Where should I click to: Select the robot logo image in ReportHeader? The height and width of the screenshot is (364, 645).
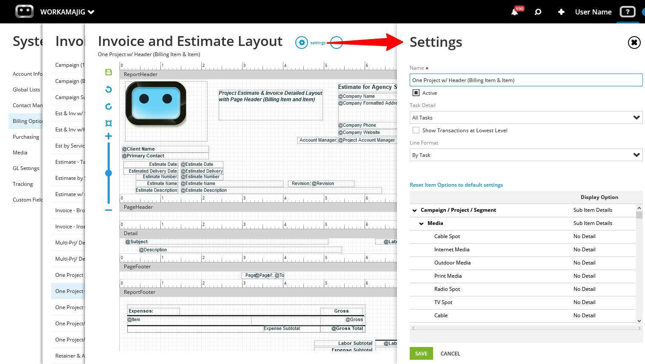156,104
